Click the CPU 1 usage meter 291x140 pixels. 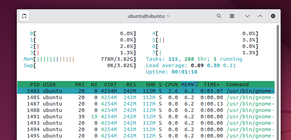83,40
